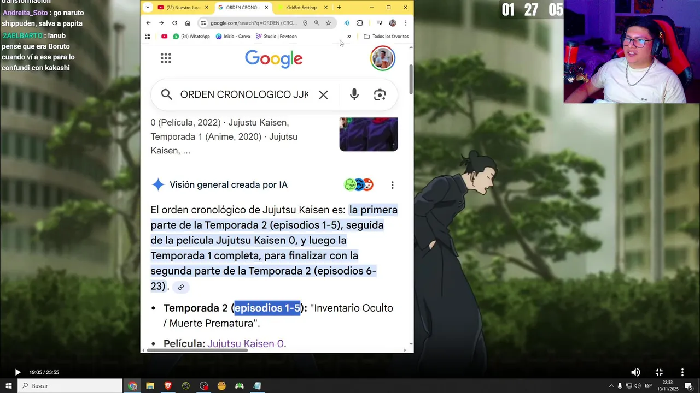Mute the video player volume
This screenshot has width=700, height=393.
click(x=635, y=372)
